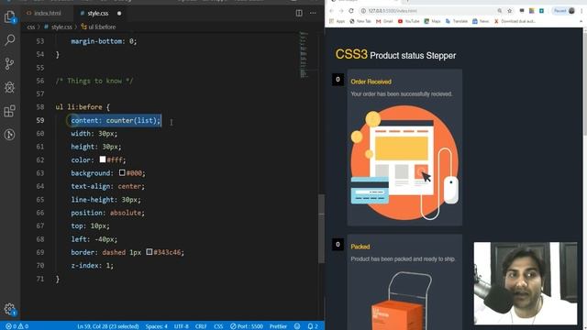
Task: Bookmark this page with the star icon
Action: coord(510,11)
